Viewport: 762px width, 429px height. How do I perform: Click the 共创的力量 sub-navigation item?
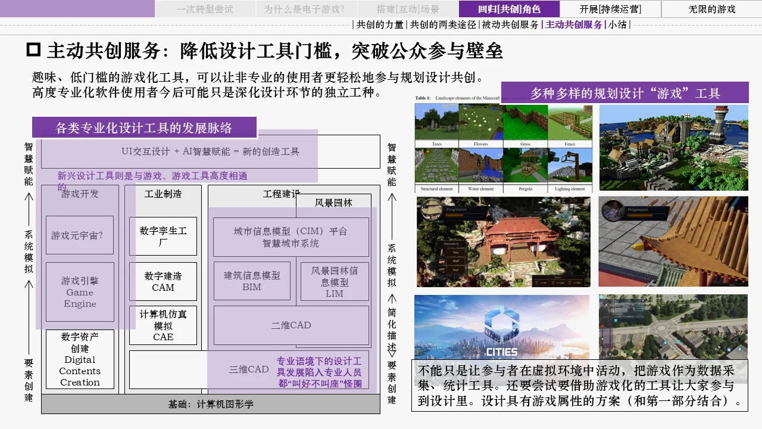tap(380, 24)
